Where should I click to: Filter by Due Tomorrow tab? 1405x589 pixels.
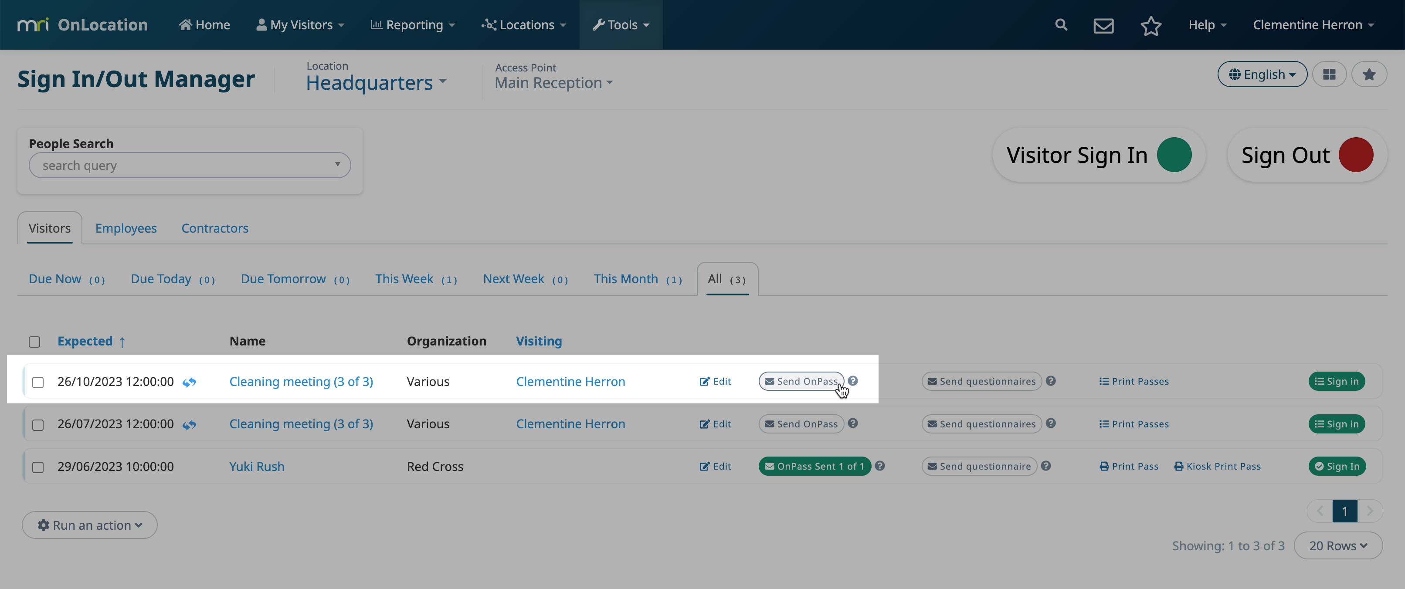[295, 279]
